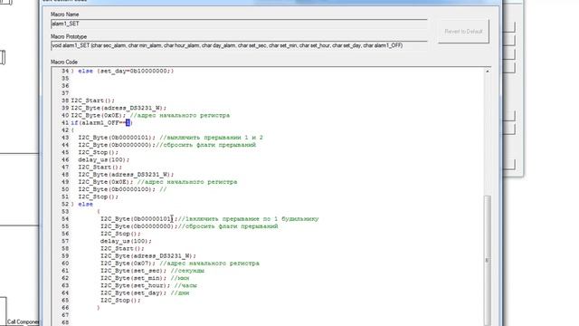Click the code editor vertical scrollbar thumb
The image size is (579, 326).
click(x=488, y=261)
